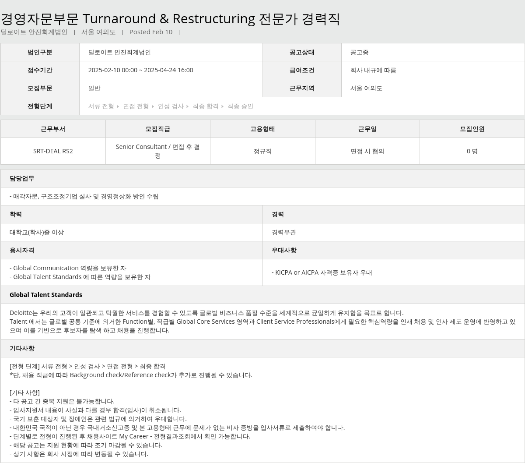This screenshot has height=463, width=525.
Task: Click the 근무부서 column header
Action: click(53, 129)
